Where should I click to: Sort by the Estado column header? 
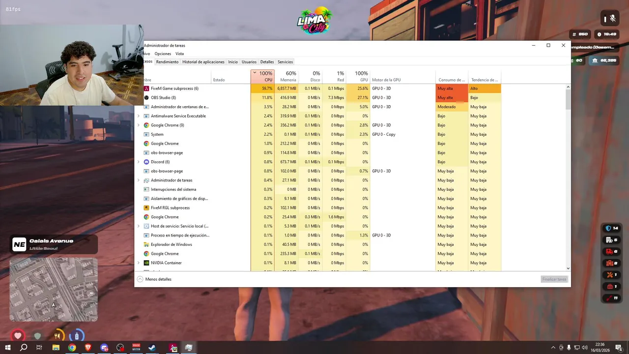coord(230,76)
